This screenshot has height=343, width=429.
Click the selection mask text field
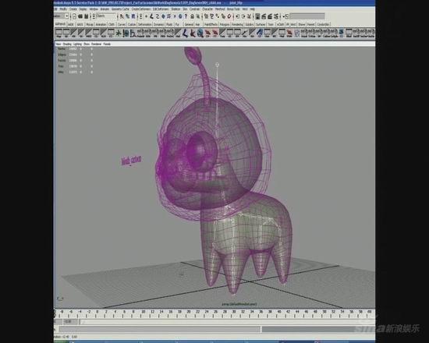pos(106,16)
